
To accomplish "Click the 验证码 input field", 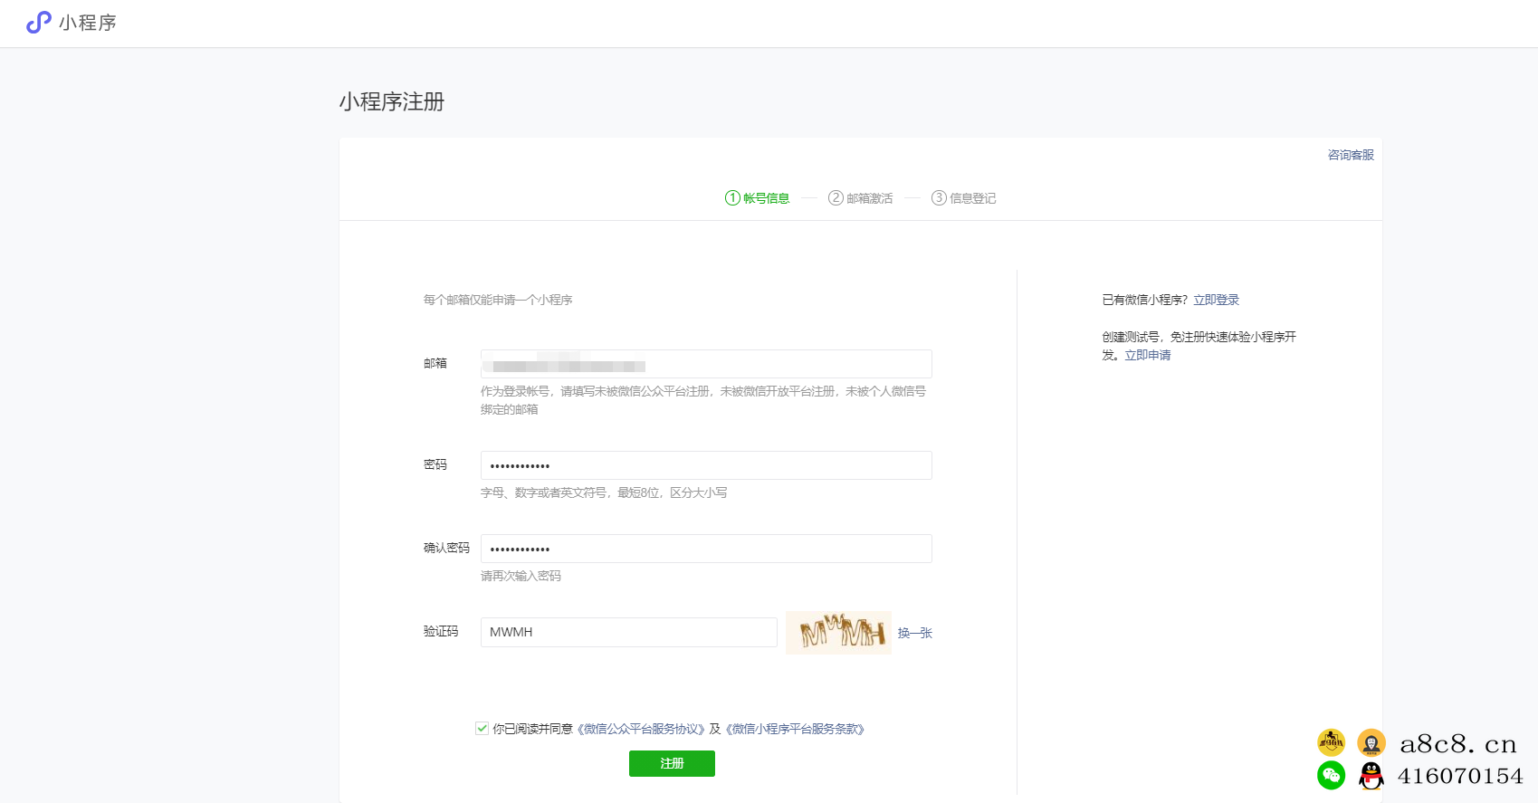I will click(629, 632).
